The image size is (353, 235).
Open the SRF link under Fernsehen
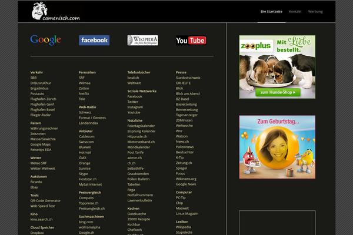pyautogui.click(x=82, y=78)
